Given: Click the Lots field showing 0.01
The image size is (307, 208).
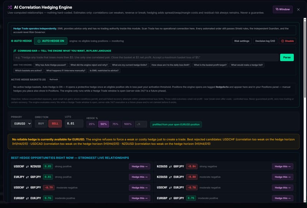Looking at the screenshot, I should click(x=74, y=124).
